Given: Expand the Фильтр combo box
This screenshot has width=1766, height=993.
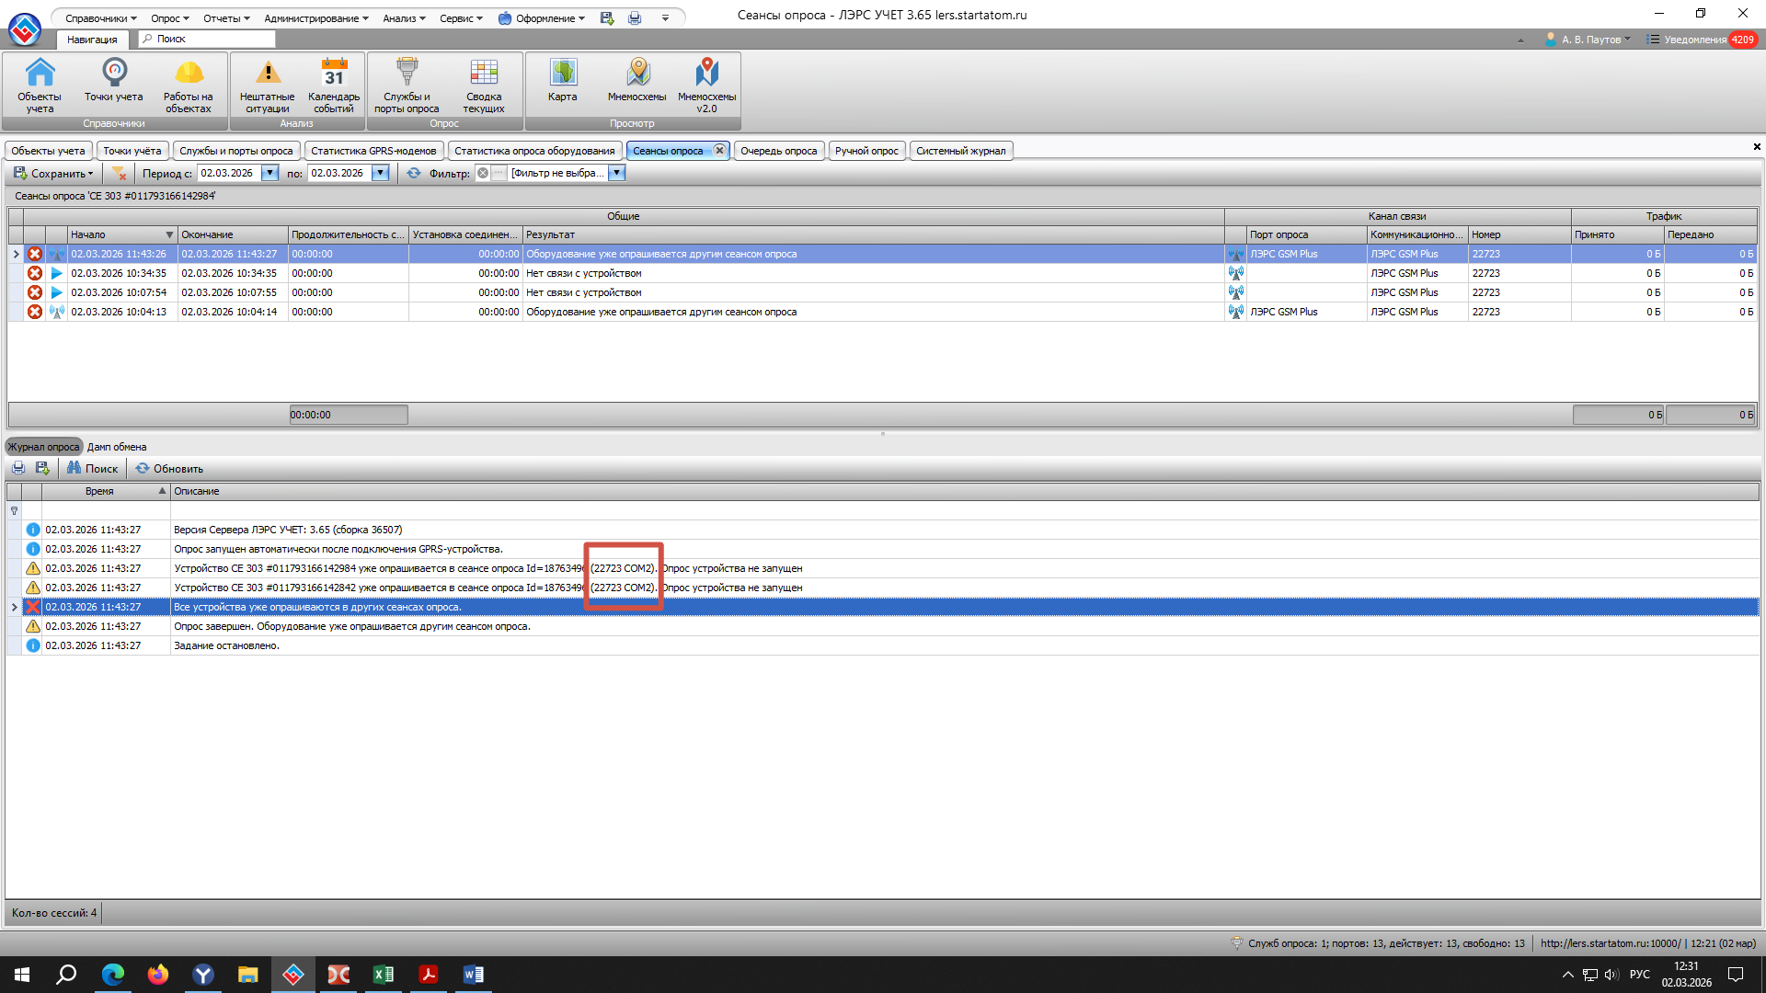Looking at the screenshot, I should tap(617, 173).
